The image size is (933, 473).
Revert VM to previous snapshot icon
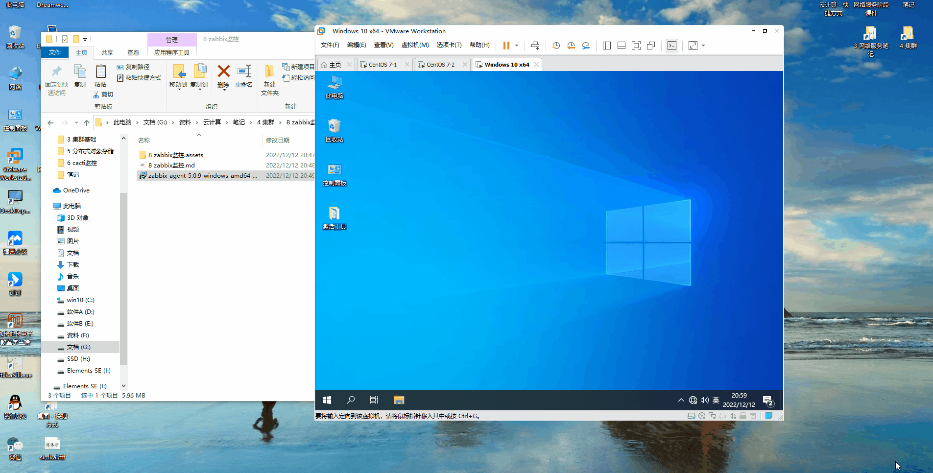[571, 46]
